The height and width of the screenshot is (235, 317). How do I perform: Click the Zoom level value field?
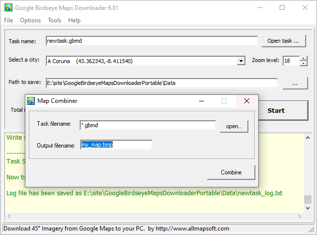click(291, 61)
